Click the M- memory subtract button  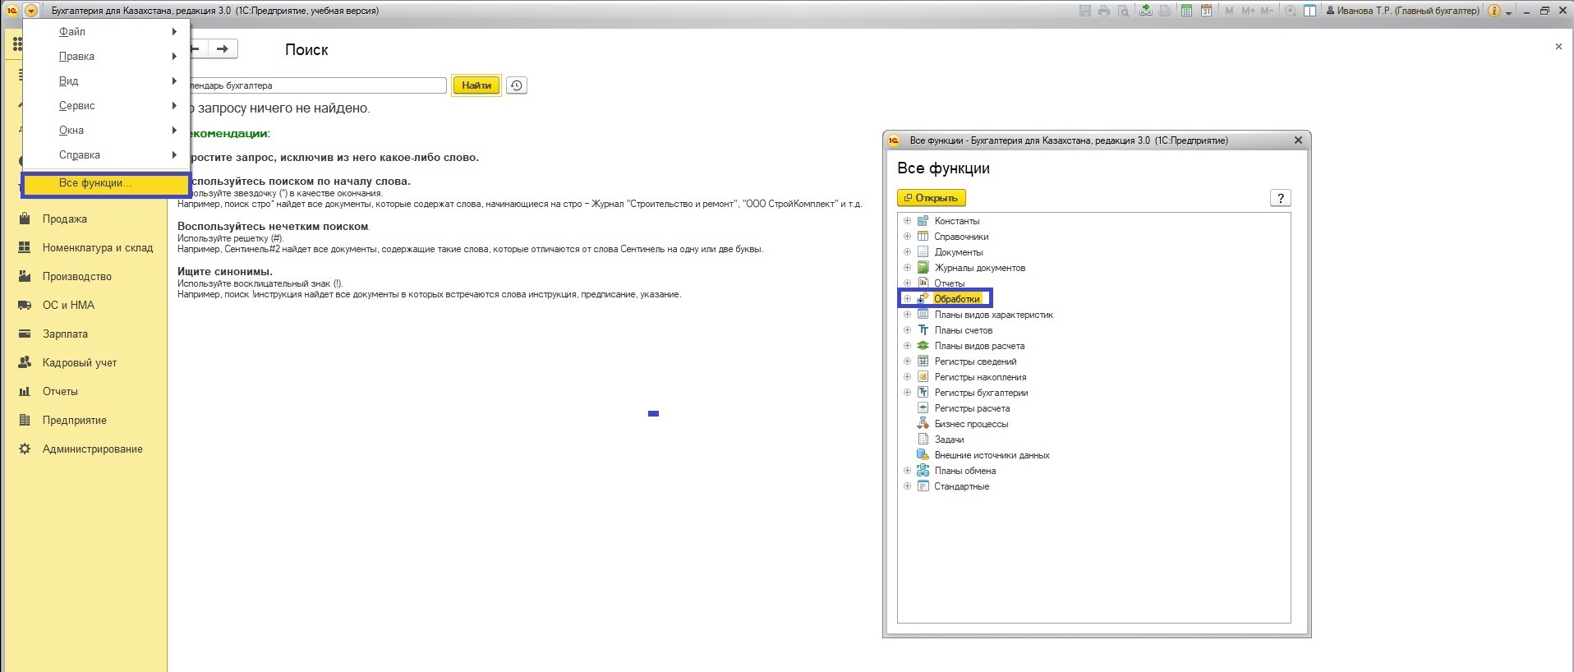coord(1266,11)
